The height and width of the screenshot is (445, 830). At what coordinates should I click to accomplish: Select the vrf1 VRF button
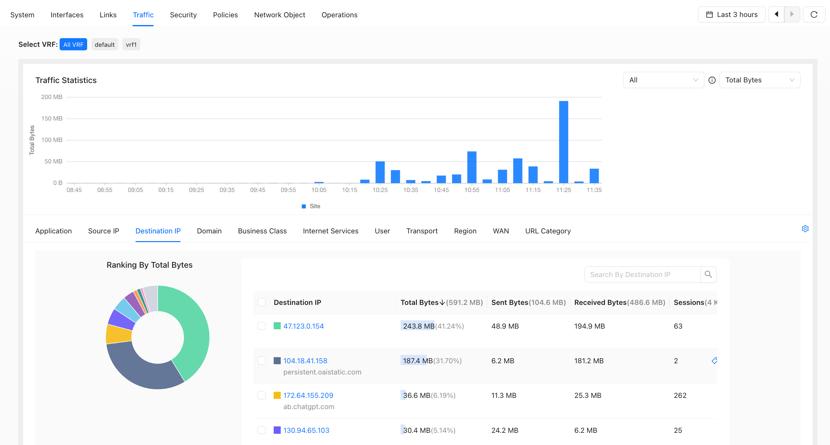pos(131,45)
